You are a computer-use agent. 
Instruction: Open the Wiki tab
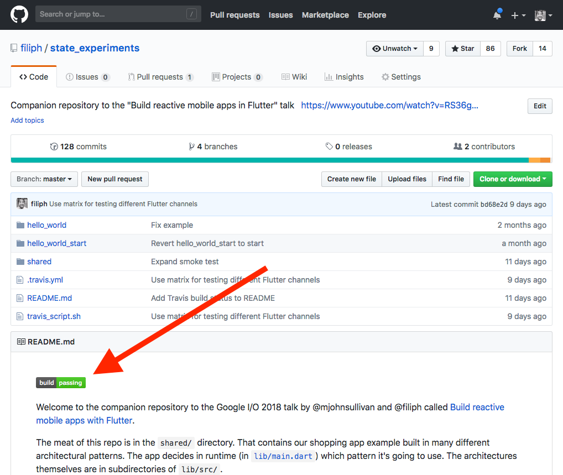click(294, 77)
